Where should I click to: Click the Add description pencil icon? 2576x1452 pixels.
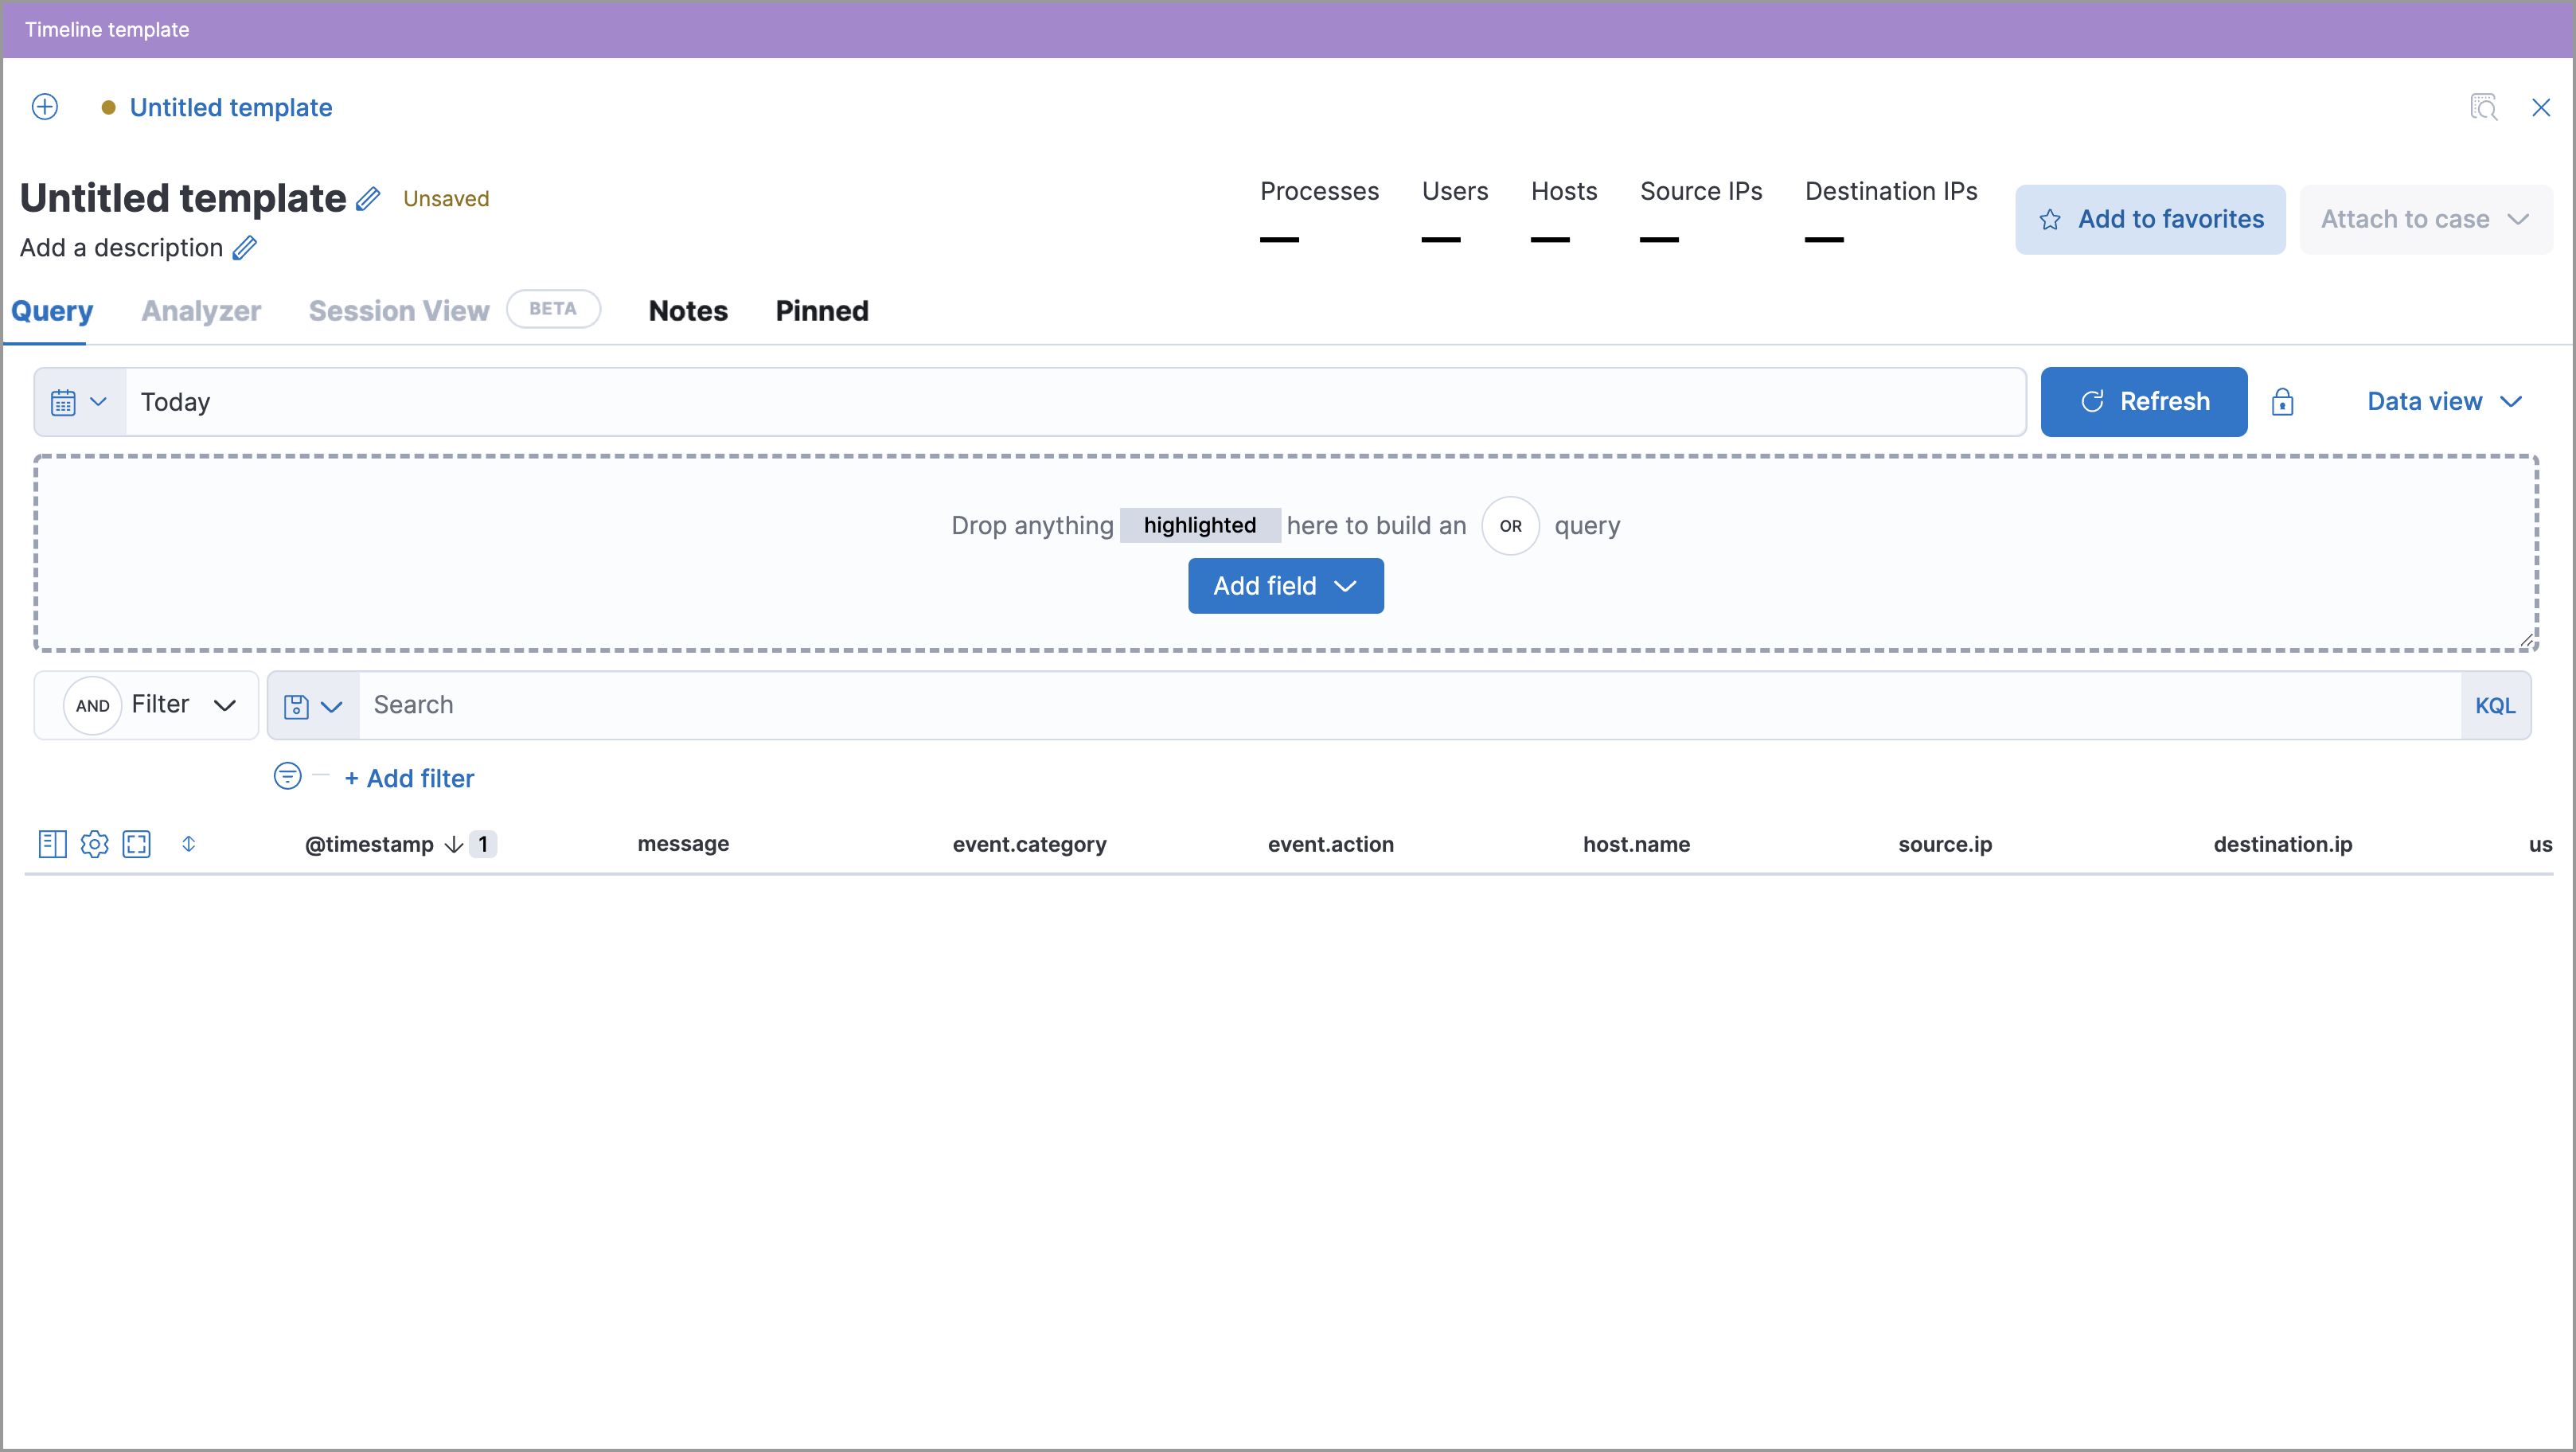[246, 246]
